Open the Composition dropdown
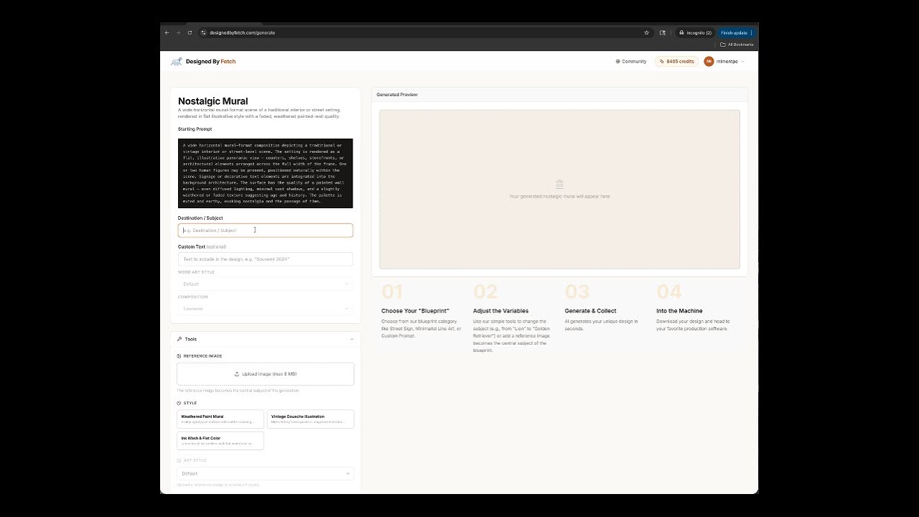The image size is (919, 517). [265, 309]
